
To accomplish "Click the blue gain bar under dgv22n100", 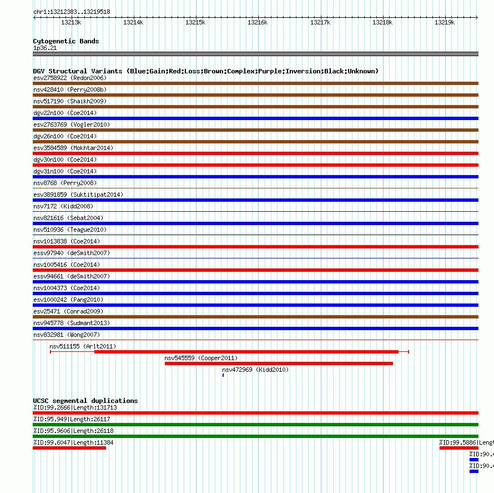I will coord(255,118).
